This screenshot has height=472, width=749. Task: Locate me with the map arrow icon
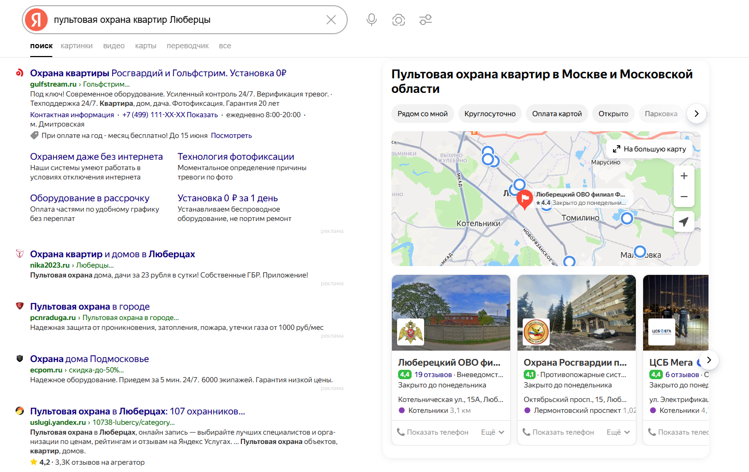coord(684,221)
